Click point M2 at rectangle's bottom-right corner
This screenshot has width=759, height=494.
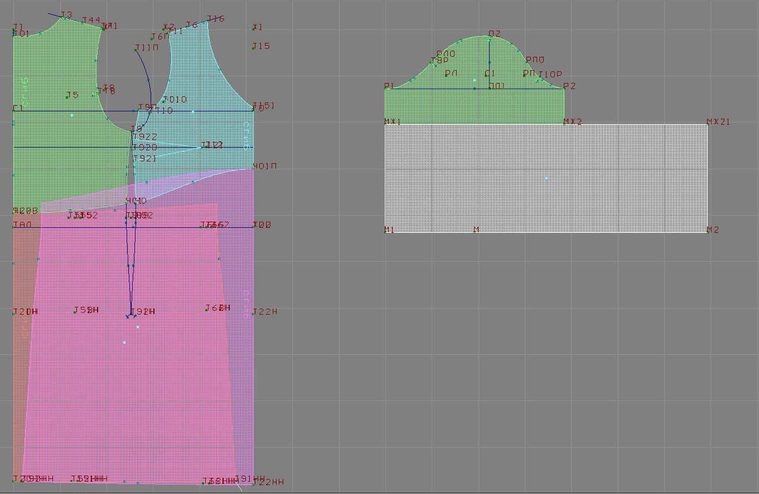[708, 232]
